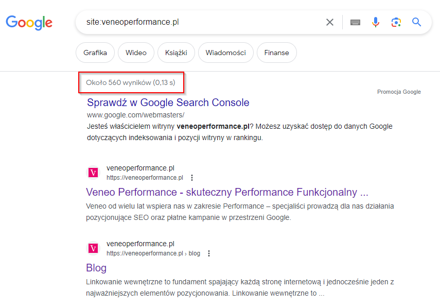
Task: Open the Veneo Performance result title
Action: 227,192
